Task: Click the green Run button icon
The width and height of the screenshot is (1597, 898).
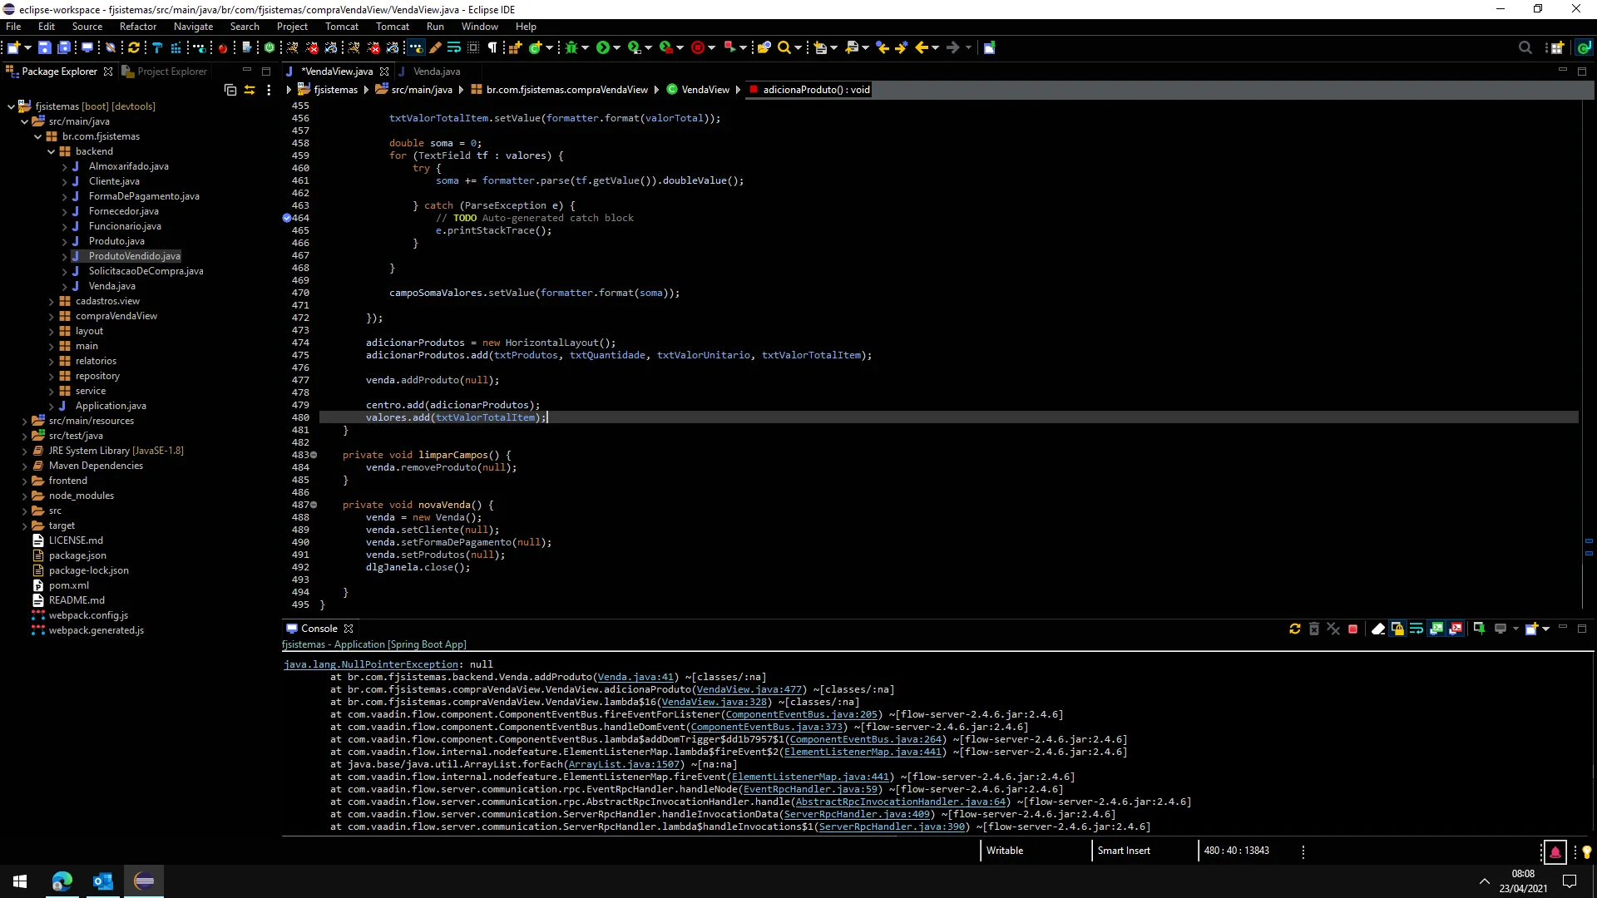Action: click(x=603, y=47)
